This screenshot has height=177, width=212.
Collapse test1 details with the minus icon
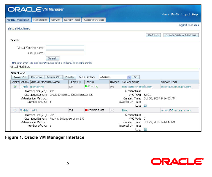point(21,111)
